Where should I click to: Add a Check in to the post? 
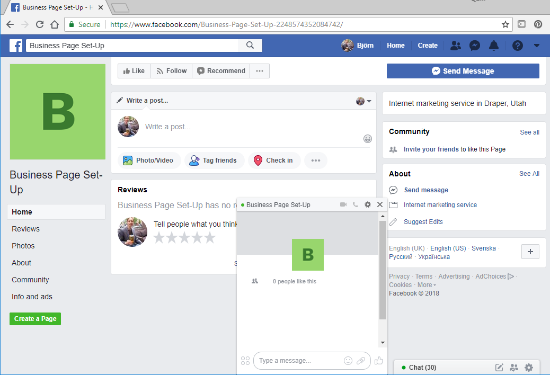(x=274, y=160)
